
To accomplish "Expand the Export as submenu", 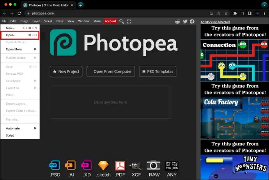I will point(20,88).
